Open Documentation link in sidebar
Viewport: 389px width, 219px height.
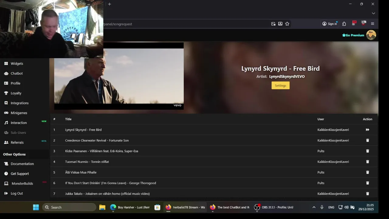(x=22, y=164)
